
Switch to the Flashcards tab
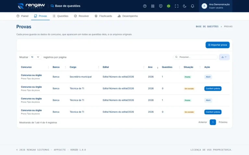(x=103, y=16)
